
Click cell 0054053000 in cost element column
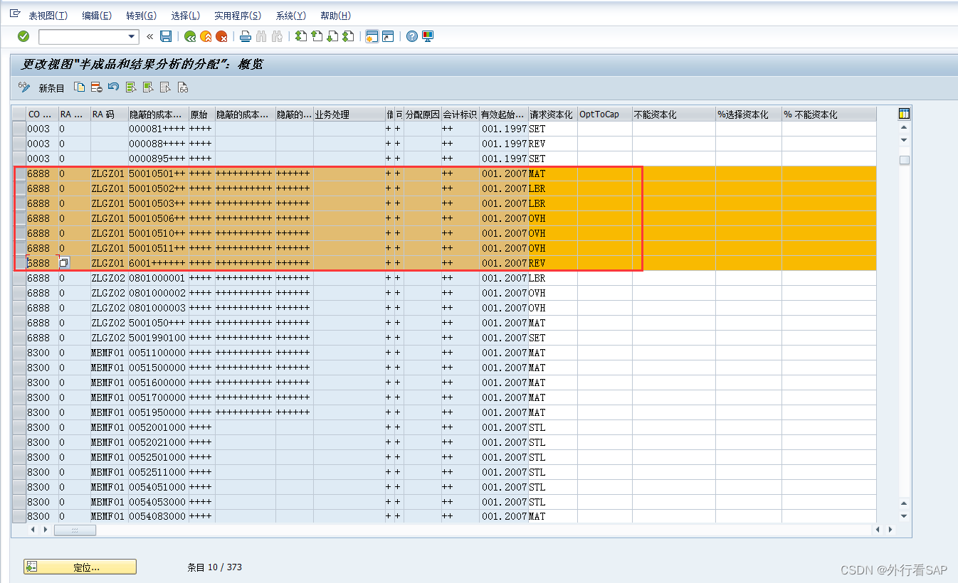[158, 502]
